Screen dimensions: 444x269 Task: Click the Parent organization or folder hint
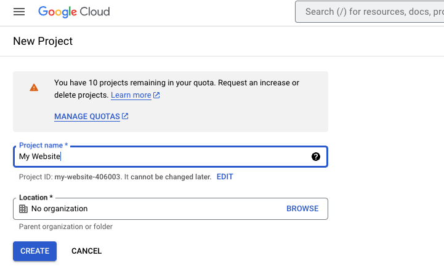[x=66, y=227]
